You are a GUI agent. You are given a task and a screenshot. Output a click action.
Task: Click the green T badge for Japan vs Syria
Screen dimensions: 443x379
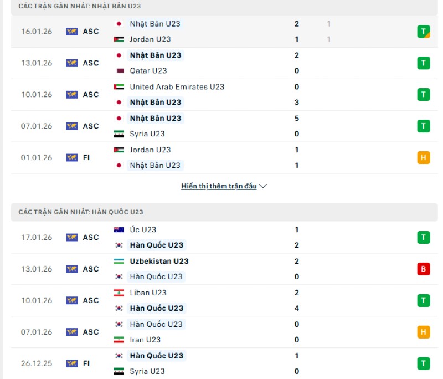pyautogui.click(x=424, y=126)
